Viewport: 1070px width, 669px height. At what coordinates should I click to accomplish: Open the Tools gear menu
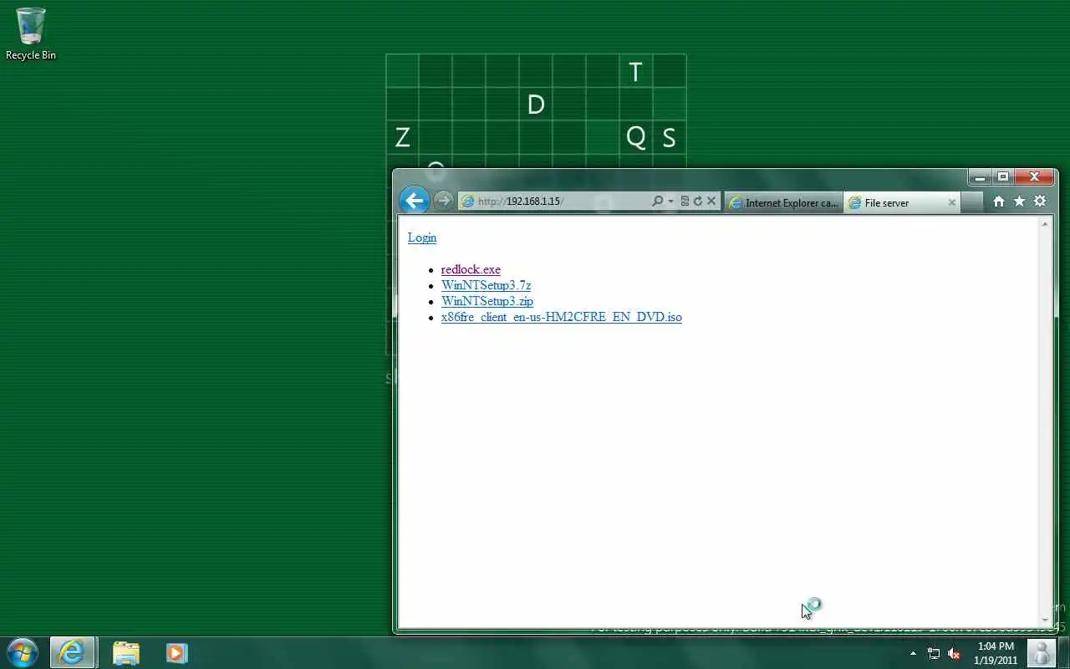[1040, 202]
